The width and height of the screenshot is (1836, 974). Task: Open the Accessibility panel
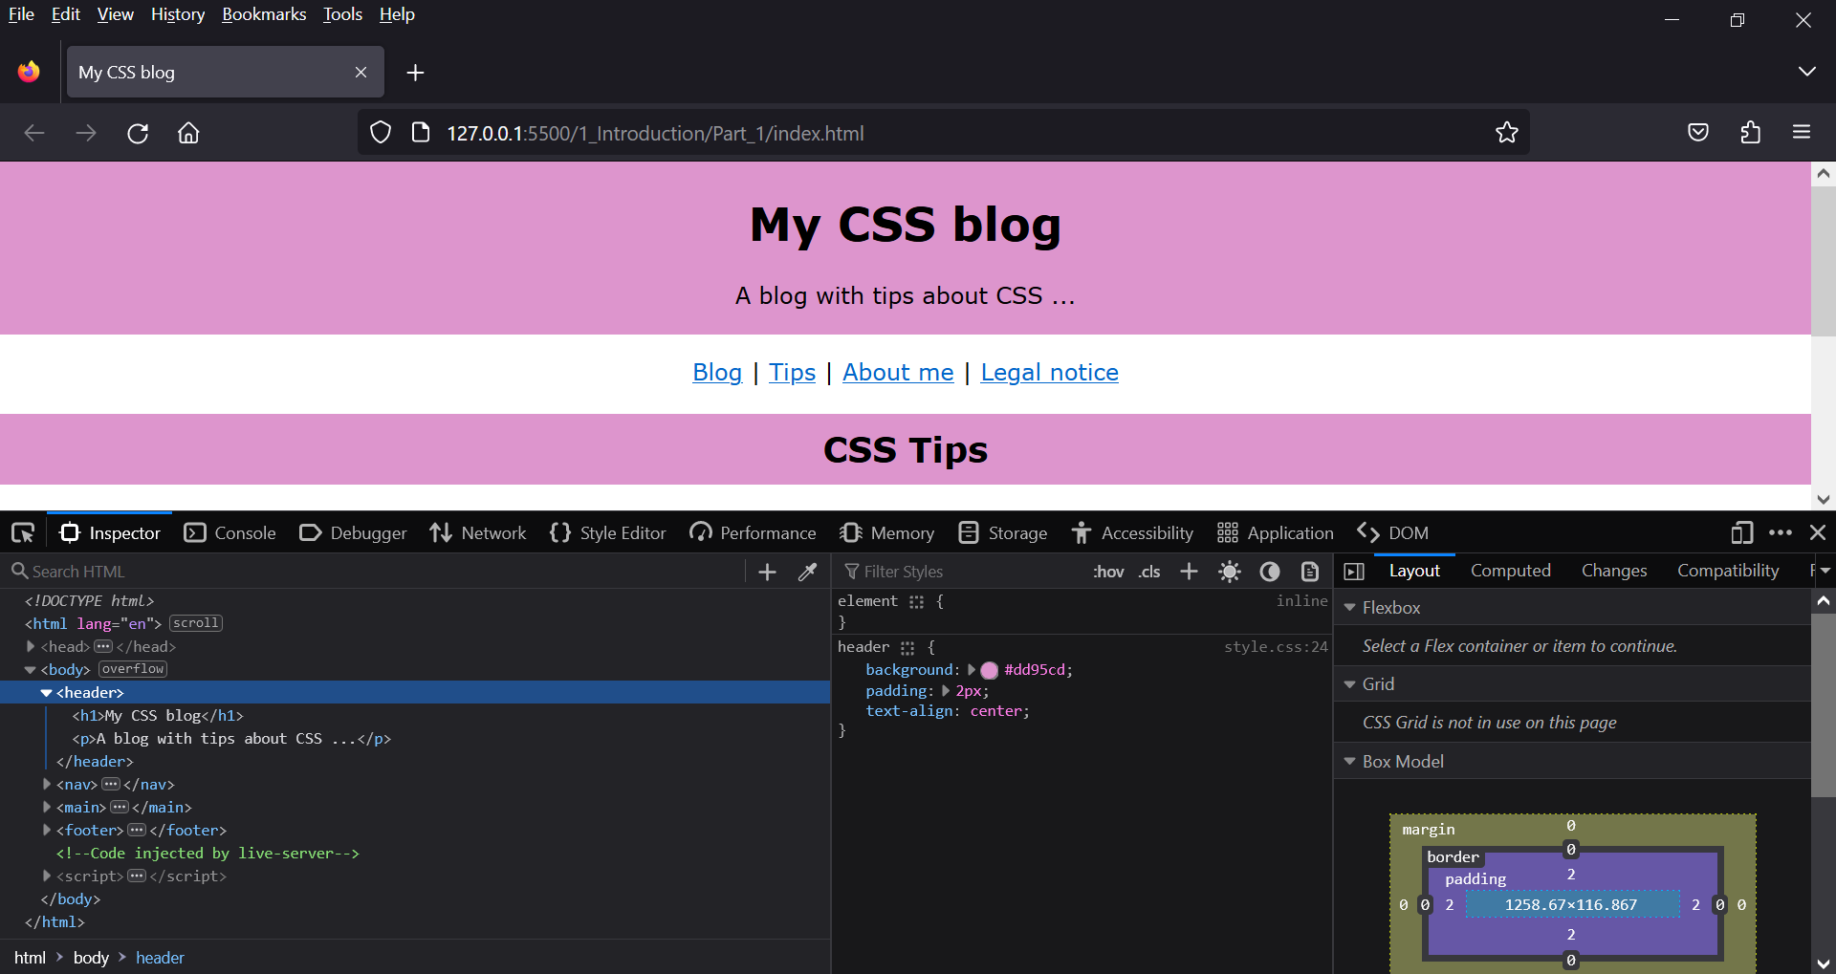pyautogui.click(x=1132, y=532)
